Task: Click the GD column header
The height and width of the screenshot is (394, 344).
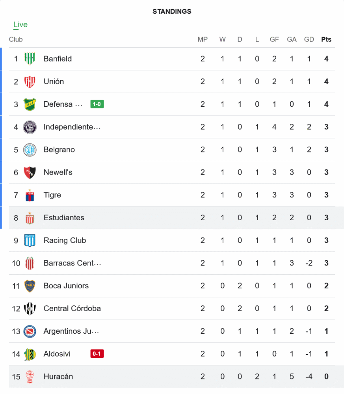Action: coord(309,39)
